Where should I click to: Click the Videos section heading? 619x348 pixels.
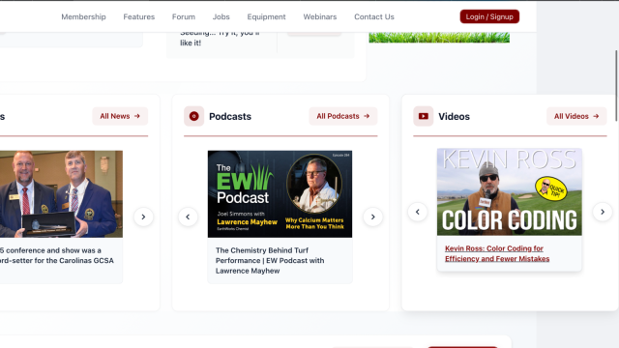click(454, 116)
